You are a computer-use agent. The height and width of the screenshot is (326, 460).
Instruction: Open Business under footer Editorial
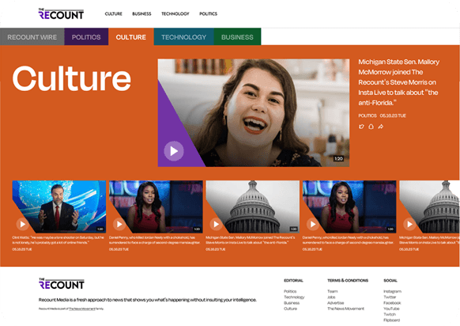point(292,303)
